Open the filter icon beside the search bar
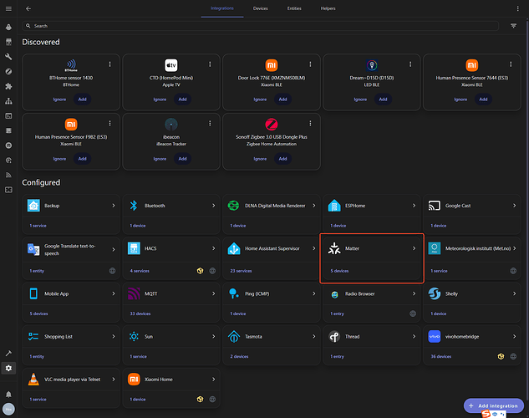The image size is (529, 418). click(514, 26)
